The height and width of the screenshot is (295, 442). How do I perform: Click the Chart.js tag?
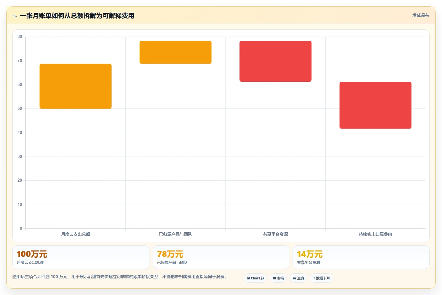tap(255, 278)
